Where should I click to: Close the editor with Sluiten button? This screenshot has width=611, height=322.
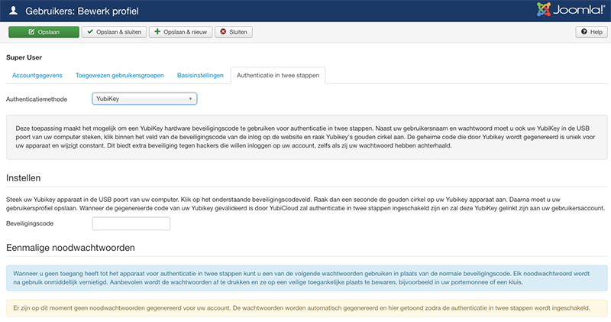234,32
